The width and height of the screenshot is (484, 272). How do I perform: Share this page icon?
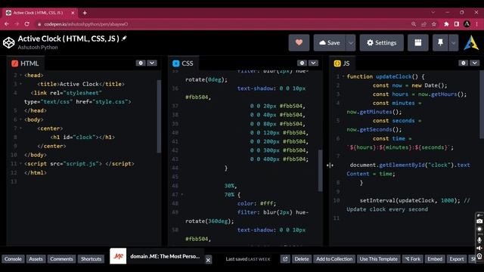(423, 24)
